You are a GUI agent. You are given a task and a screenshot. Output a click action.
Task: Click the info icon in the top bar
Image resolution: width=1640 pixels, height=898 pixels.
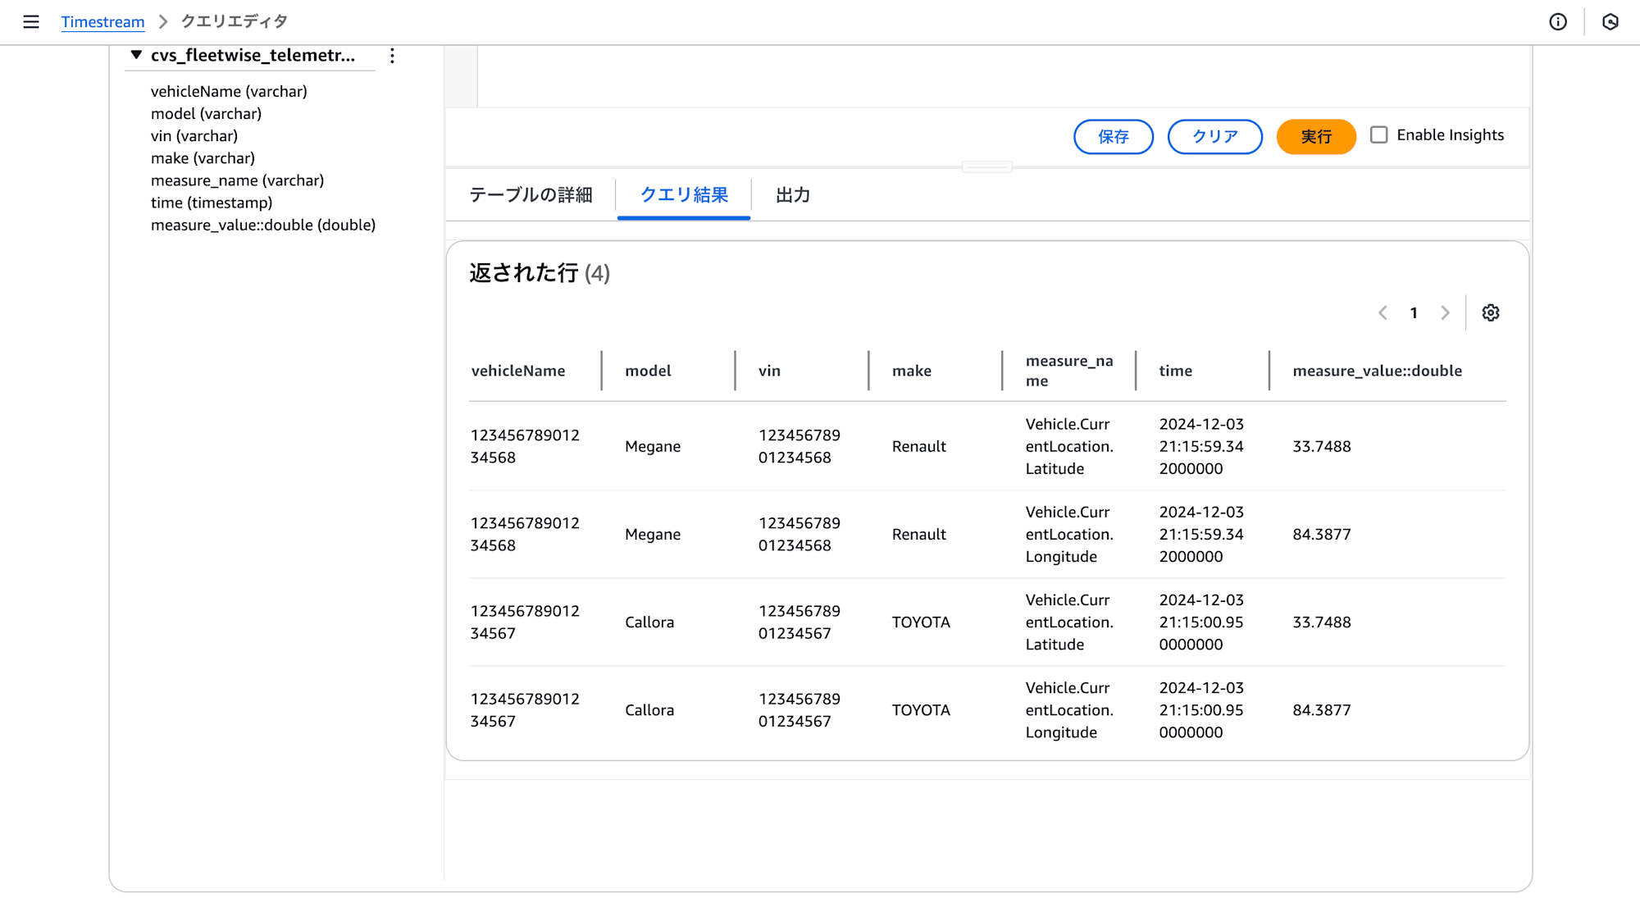click(x=1558, y=22)
